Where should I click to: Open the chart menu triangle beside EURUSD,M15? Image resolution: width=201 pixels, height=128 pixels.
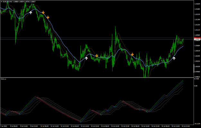pyautogui.click(x=1, y=2)
